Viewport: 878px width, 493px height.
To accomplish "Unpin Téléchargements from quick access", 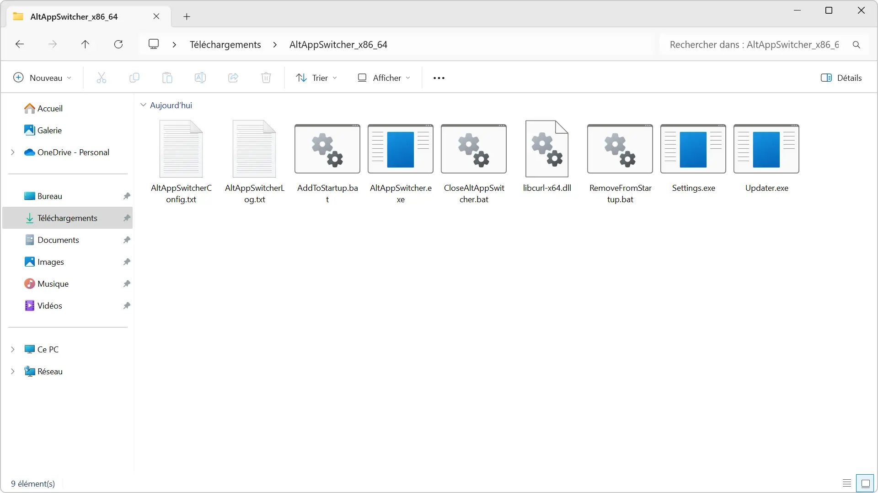I will click(x=127, y=218).
